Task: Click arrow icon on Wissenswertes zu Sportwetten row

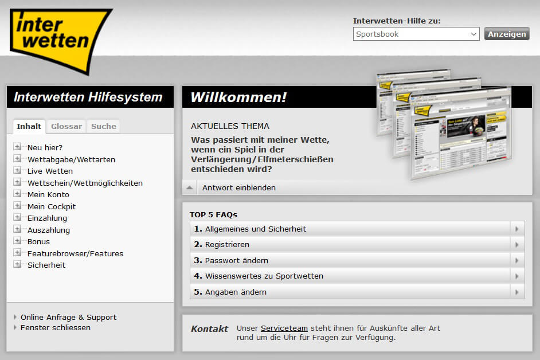Action: click(517, 276)
